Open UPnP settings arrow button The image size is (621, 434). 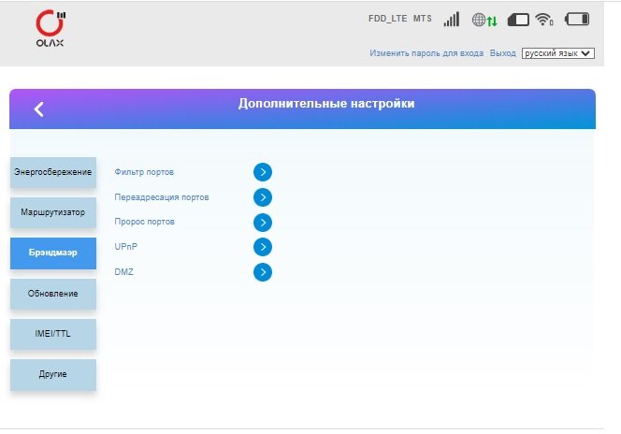263,247
